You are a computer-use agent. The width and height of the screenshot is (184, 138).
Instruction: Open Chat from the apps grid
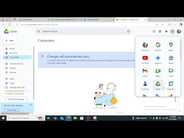pos(171,73)
